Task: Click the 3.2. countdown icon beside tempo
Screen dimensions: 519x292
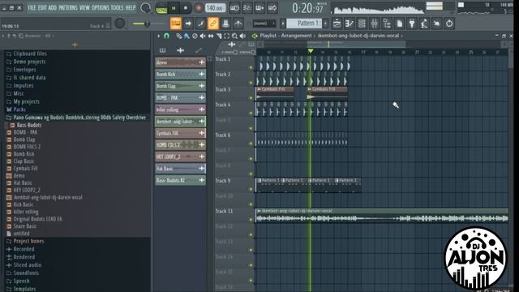Action: click(247, 7)
